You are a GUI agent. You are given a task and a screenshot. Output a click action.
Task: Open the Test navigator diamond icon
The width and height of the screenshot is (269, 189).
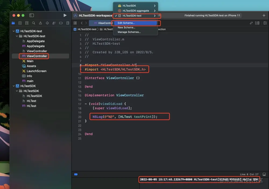coord(47,23)
